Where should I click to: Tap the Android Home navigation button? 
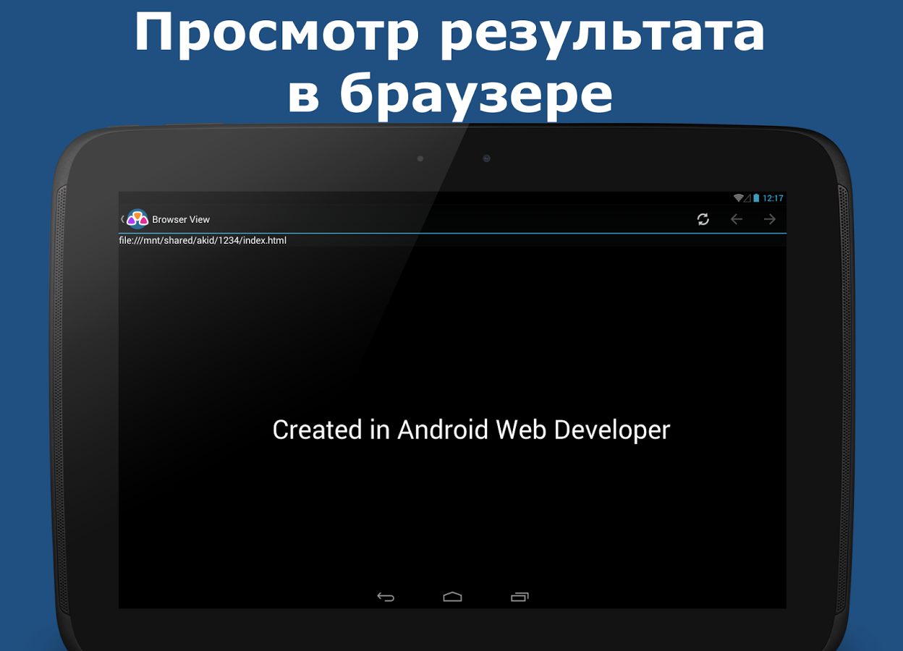(452, 597)
